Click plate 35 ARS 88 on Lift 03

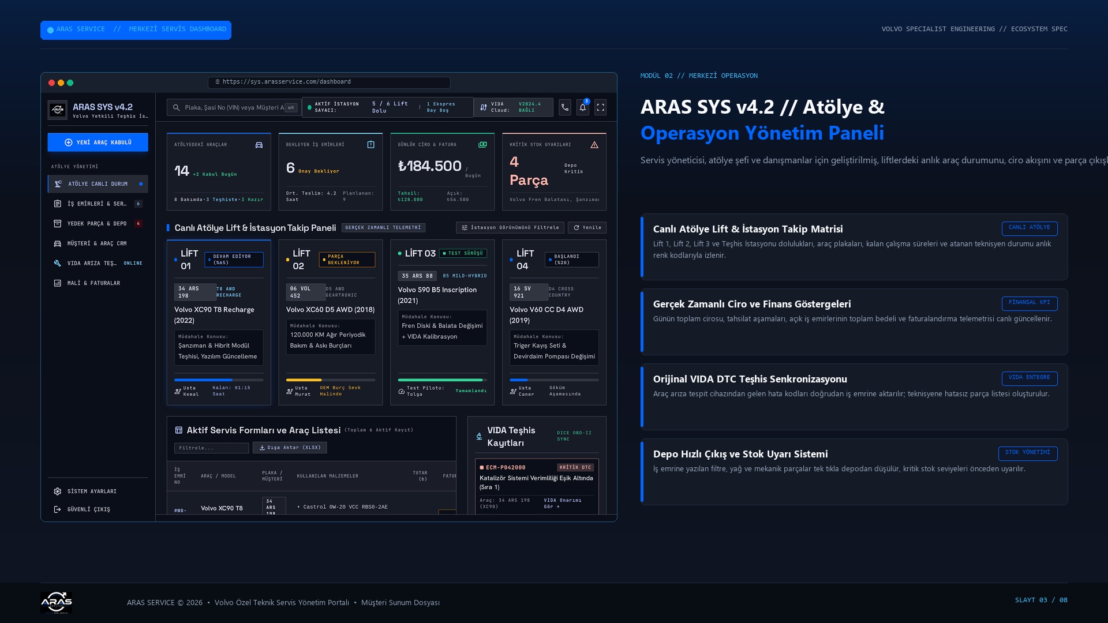(x=417, y=276)
